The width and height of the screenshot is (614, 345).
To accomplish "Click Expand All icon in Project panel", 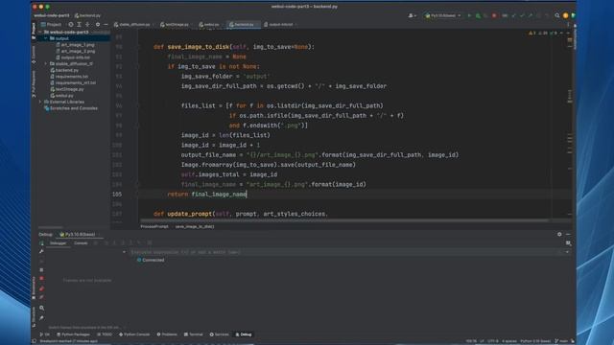I will pos(79,24).
